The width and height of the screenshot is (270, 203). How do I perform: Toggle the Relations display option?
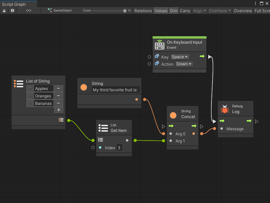tap(143, 10)
